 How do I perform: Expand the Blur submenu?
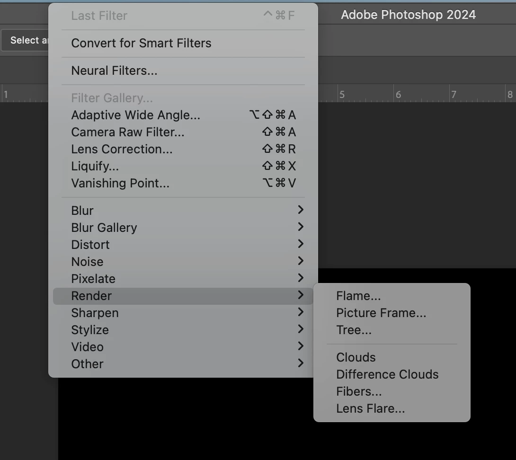coord(183,210)
